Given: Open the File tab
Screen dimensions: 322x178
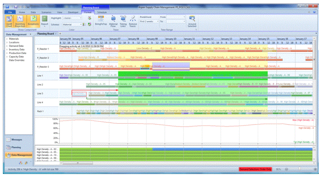Looking at the screenshot, I should (x=10, y=12).
